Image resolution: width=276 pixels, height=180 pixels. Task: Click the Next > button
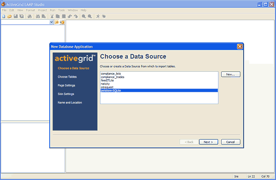[209, 142]
